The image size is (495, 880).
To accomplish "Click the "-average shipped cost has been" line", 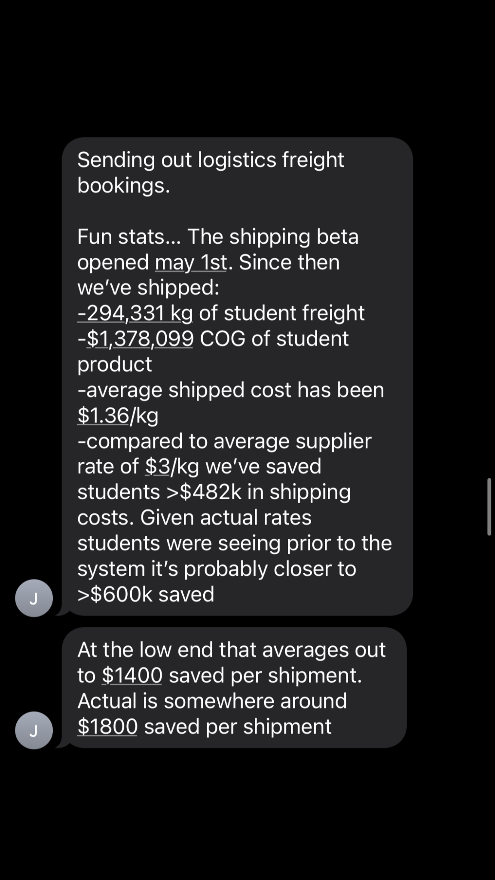I will (231, 390).
